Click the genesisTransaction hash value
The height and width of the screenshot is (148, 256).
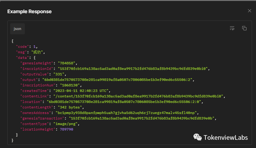click(142, 118)
